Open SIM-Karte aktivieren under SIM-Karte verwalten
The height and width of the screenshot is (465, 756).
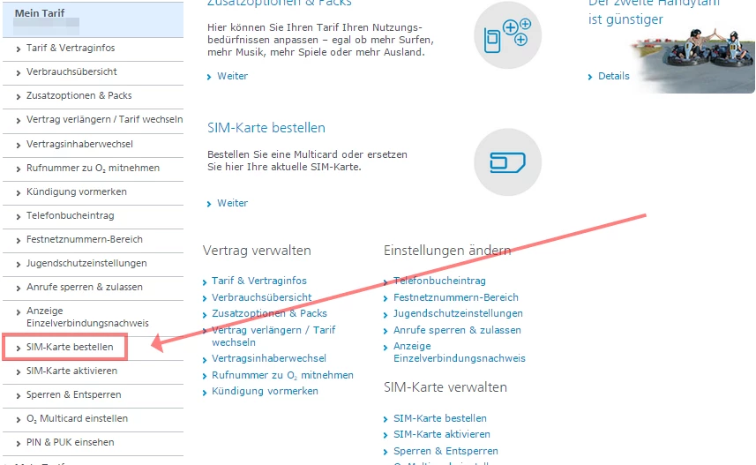(442, 435)
